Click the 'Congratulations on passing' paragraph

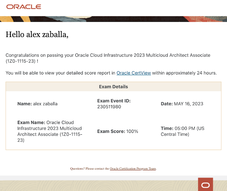[x=108, y=58]
